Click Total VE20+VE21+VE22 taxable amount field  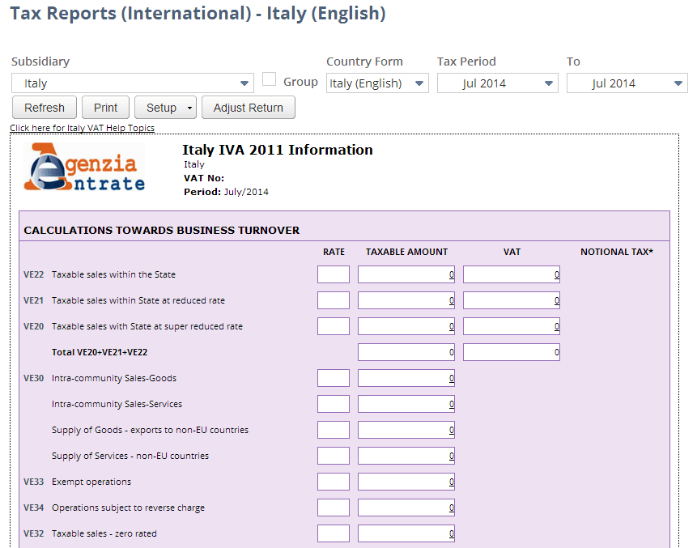(x=406, y=352)
